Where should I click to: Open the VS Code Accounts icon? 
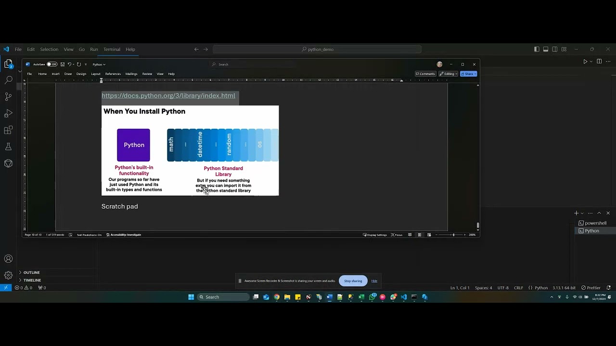(x=8, y=259)
